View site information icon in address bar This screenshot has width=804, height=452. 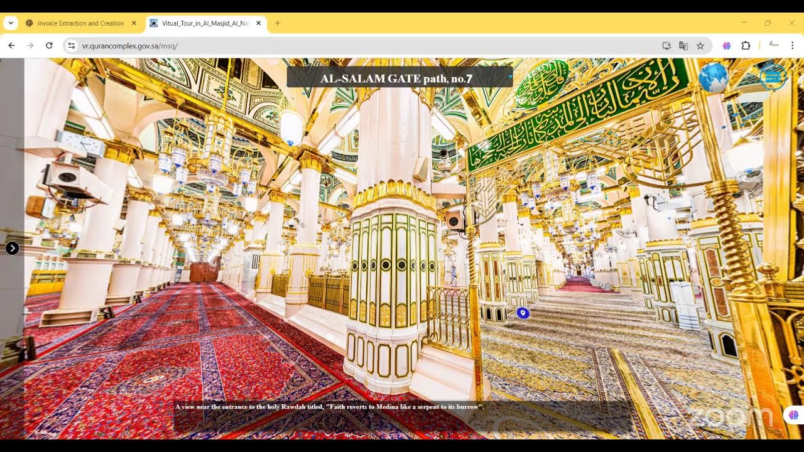pyautogui.click(x=72, y=46)
